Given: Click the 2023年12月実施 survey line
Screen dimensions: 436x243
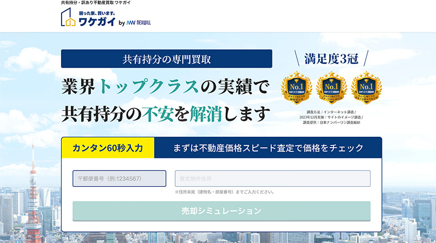Looking at the screenshot, I should 331,117.
